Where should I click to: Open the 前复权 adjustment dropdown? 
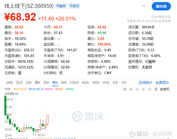165,89
